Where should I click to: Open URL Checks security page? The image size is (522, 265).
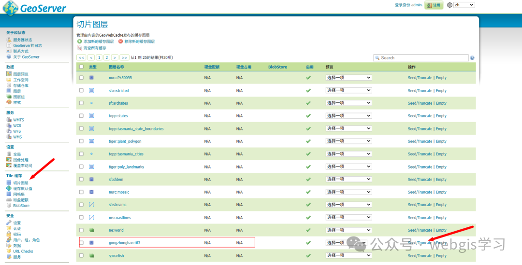(x=23, y=251)
